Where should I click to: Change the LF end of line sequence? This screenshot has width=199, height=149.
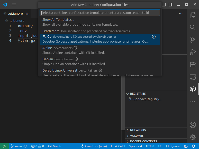(160, 146)
